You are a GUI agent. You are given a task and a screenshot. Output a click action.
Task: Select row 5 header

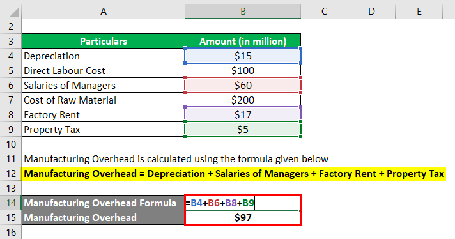coord(11,70)
